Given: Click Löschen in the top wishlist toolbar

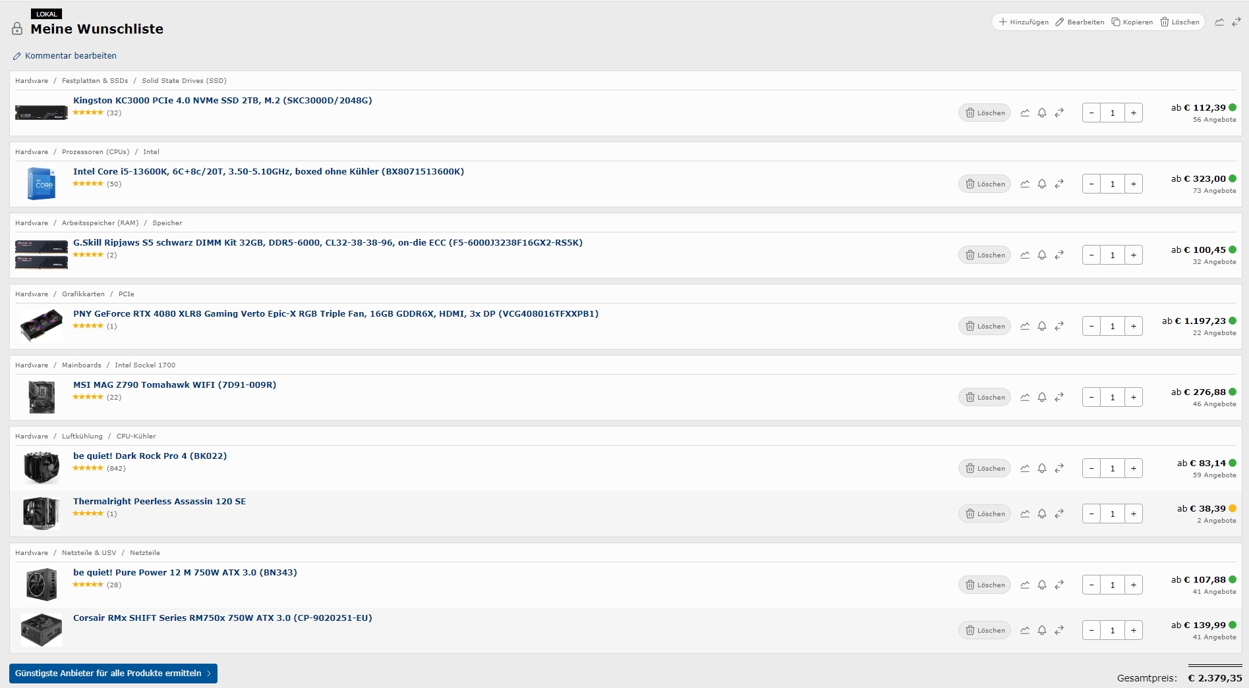Looking at the screenshot, I should 1180,22.
